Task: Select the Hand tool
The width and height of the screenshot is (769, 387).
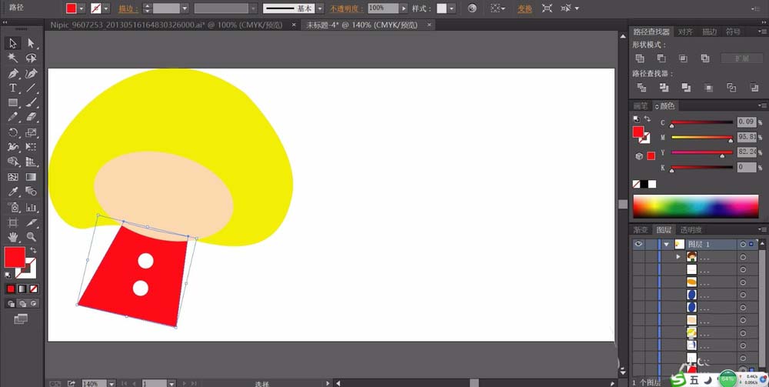Action: click(13, 237)
